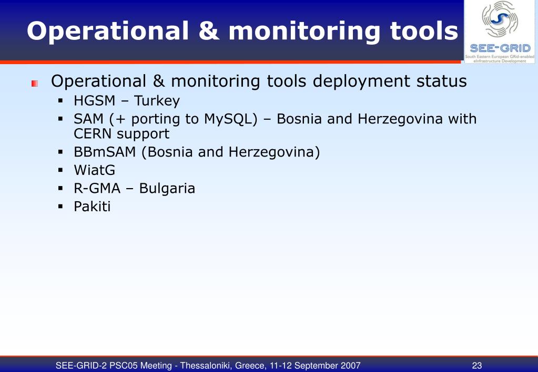Image resolution: width=538 pixels, height=372 pixels.
Task: Click the slide number 23
Action: coord(477,366)
